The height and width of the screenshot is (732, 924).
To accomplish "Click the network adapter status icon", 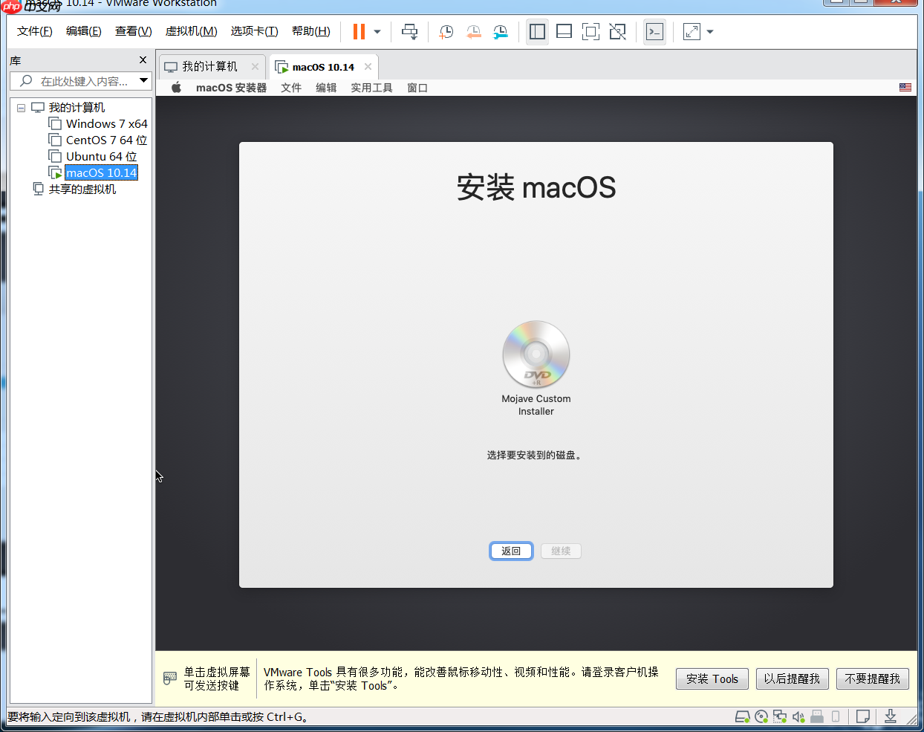I will coord(779,716).
